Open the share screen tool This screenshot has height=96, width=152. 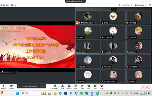tap(55, 87)
